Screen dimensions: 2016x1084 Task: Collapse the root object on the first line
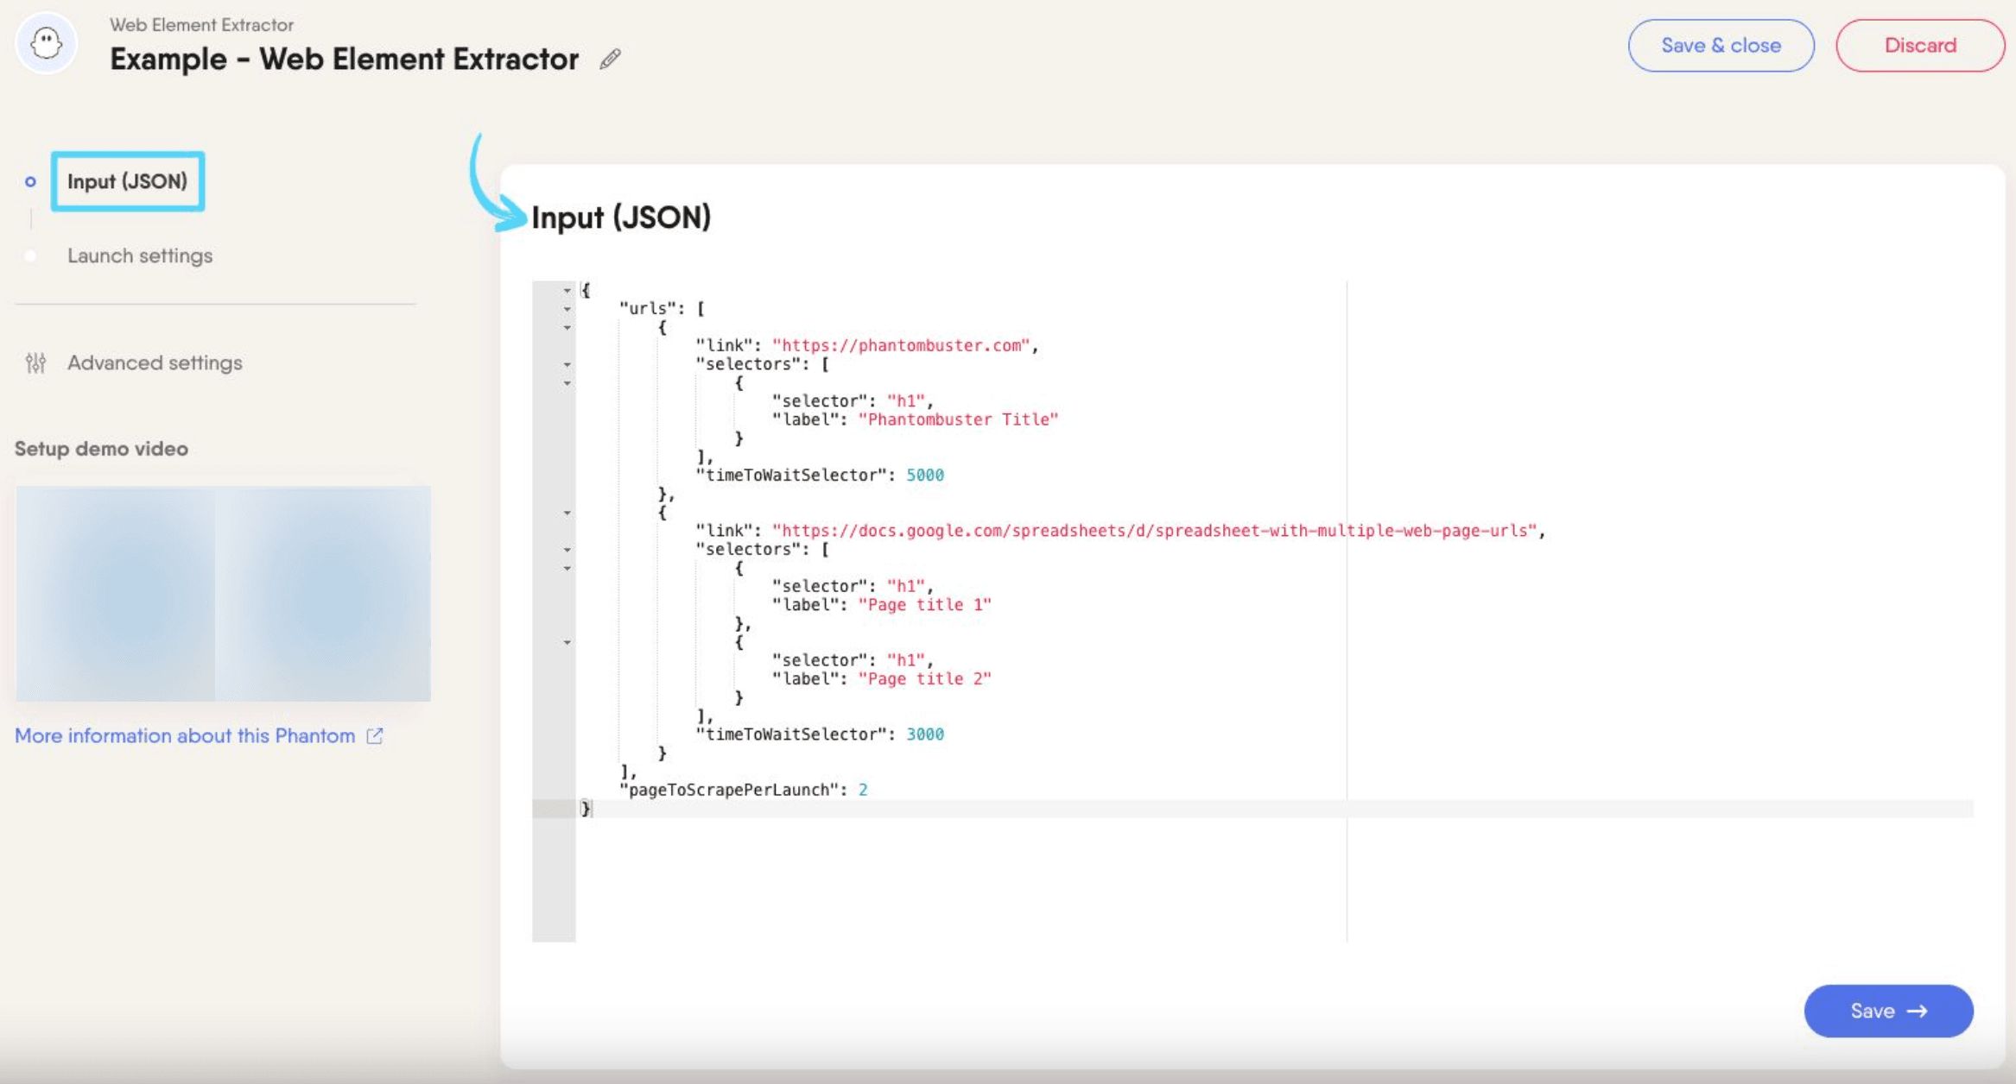coord(567,290)
